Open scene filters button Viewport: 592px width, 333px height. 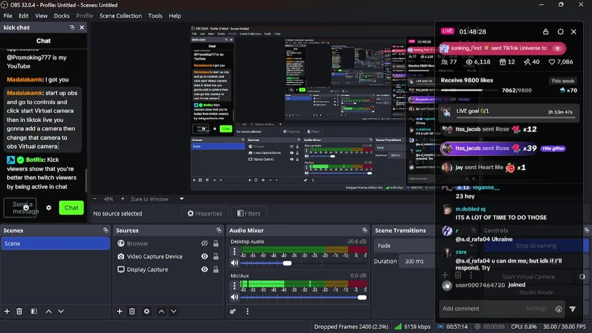click(x=34, y=311)
